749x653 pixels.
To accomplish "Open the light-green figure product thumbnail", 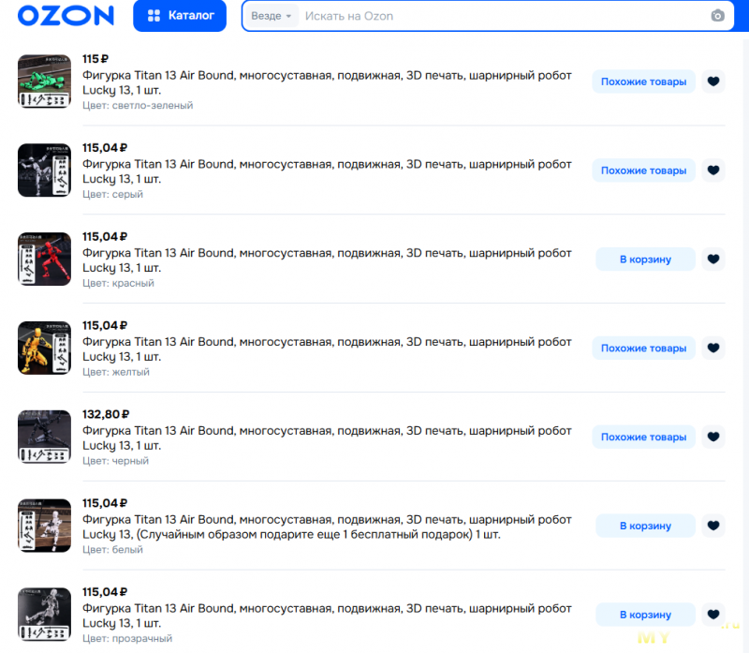I will [44, 82].
